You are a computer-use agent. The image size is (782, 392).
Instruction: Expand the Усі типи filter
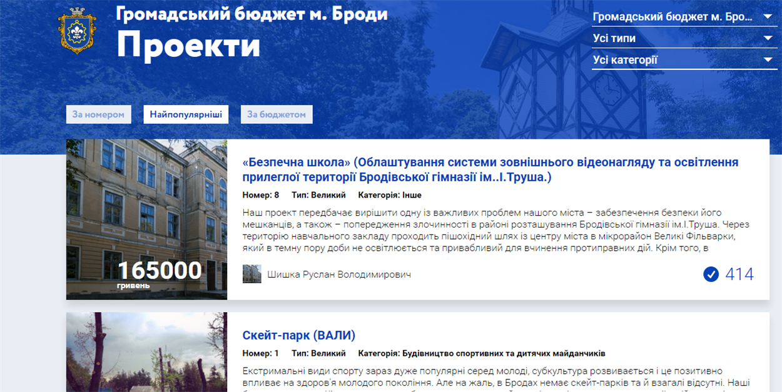click(673, 39)
